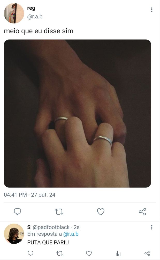Image resolution: width=160 pixels, height=260 pixels.
Task: Share the main tweet
Action: [x=142, y=212]
